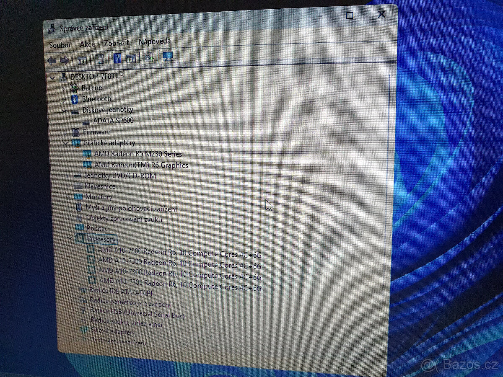Image resolution: width=503 pixels, height=377 pixels.
Task: Collapse the DESKTOP-7F8TIL3 root node
Action: coord(53,77)
